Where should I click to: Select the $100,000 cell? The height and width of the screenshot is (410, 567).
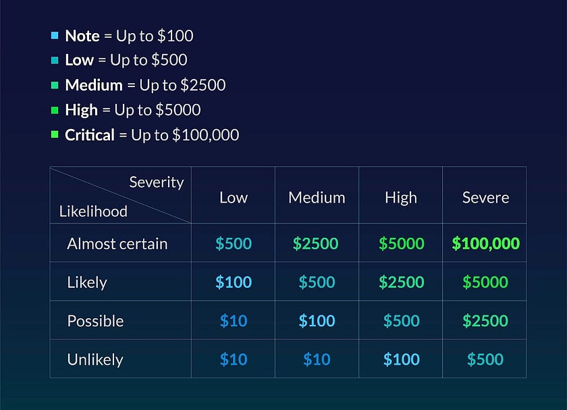[485, 243]
